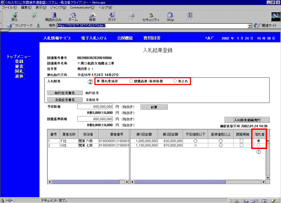Click the ヘルプ link in blue header
The image size is (281, 203).
pos(209,38)
